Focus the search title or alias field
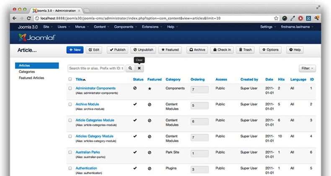 [96, 68]
